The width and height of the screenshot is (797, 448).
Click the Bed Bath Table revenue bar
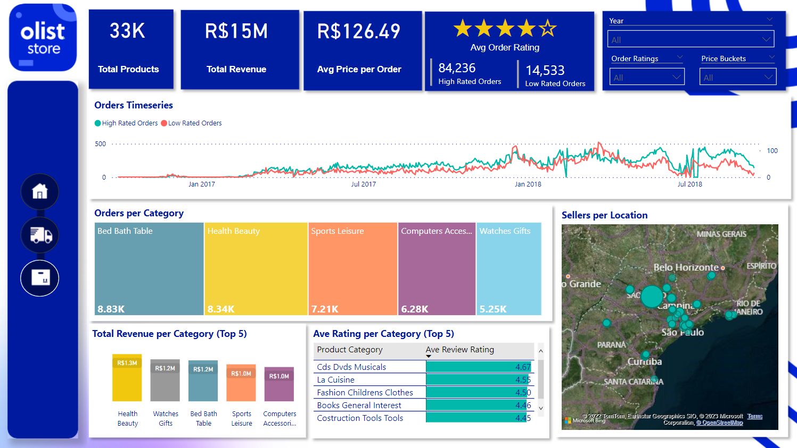(203, 381)
